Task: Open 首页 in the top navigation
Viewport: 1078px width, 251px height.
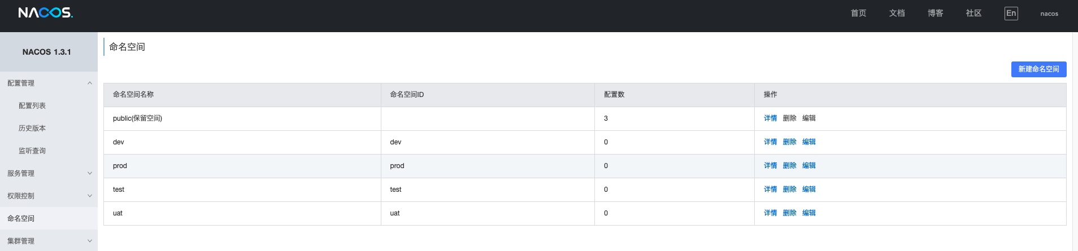Action: [858, 14]
